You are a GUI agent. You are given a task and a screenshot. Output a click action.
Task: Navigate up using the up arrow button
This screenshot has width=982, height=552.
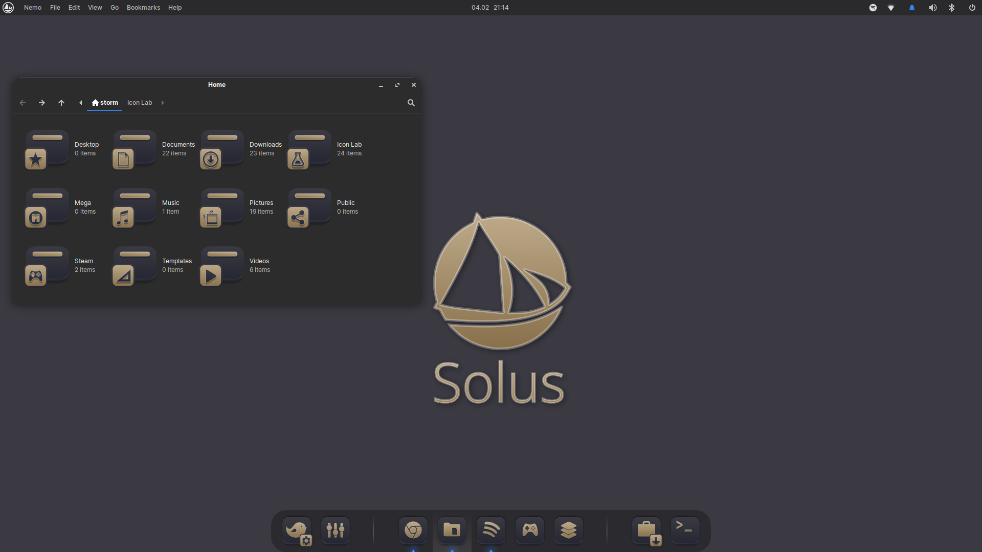[61, 102]
